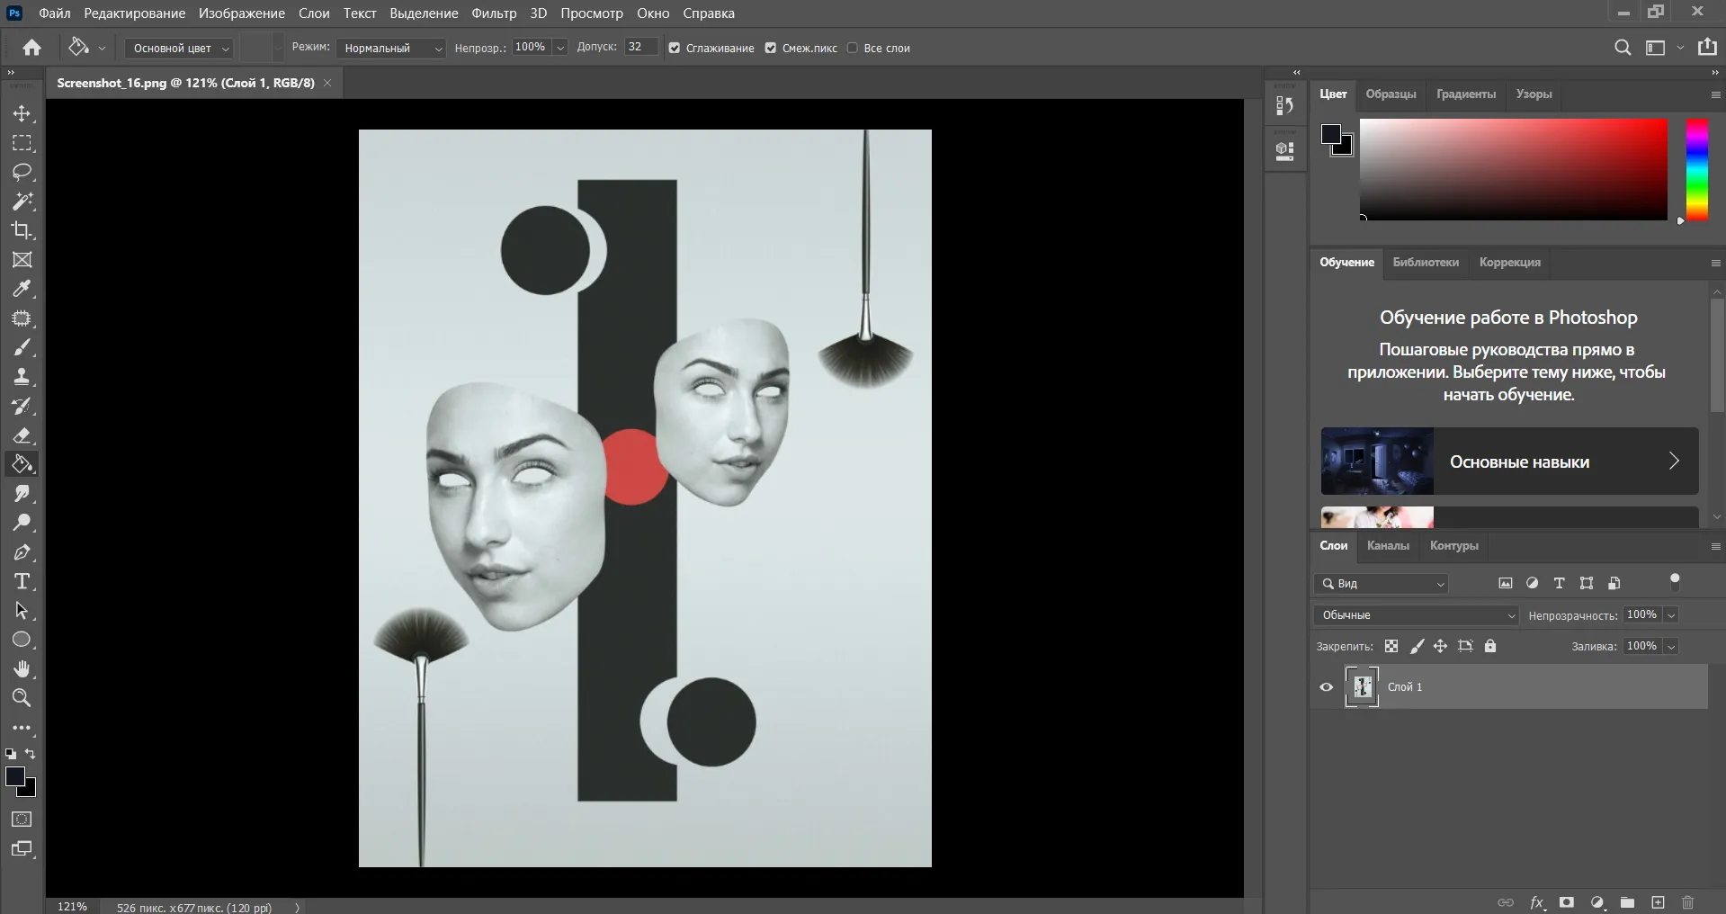
Task: Add a new layer in the Layers panel
Action: pyautogui.click(x=1657, y=902)
